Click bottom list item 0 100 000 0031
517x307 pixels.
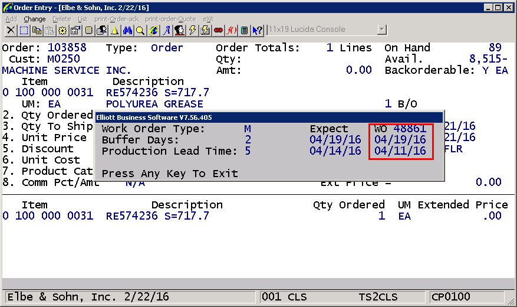click(48, 215)
